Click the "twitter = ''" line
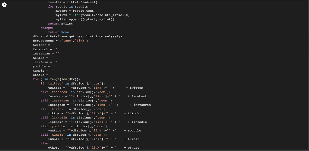Screen dimensions: 309x151 (44, 45)
